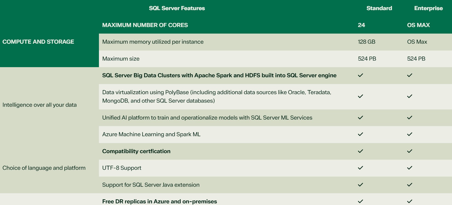
Task: Click the OS MAX cores value for Enterprise
Action: tap(418, 25)
